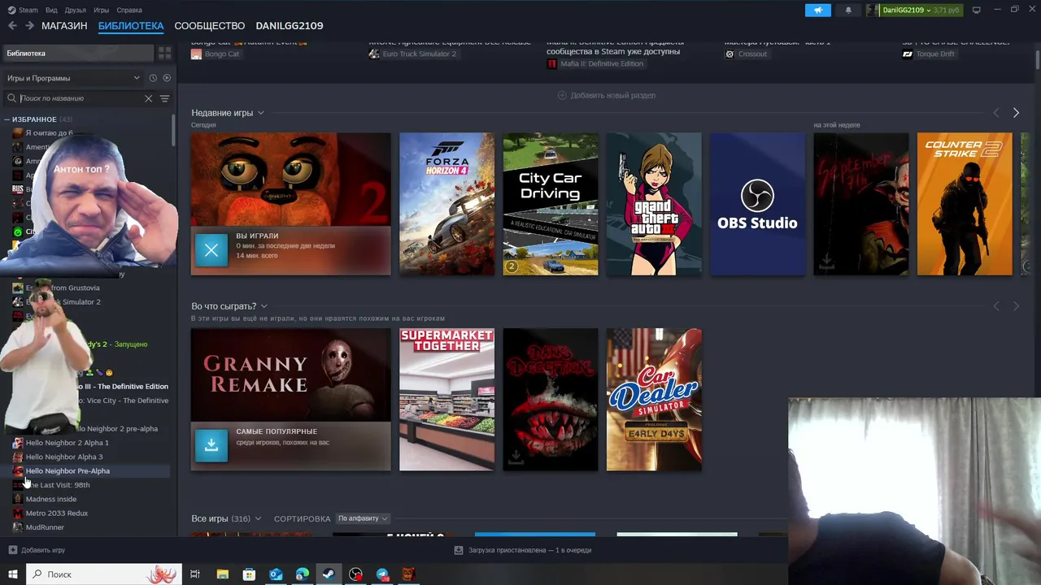Open Windows Start menu

[x=13, y=574]
